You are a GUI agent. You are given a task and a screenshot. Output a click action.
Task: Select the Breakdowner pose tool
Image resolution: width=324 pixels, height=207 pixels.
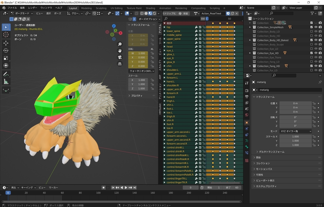coord(6,90)
